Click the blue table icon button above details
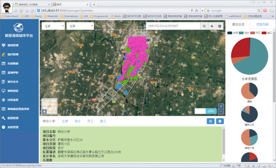 pos(220,121)
